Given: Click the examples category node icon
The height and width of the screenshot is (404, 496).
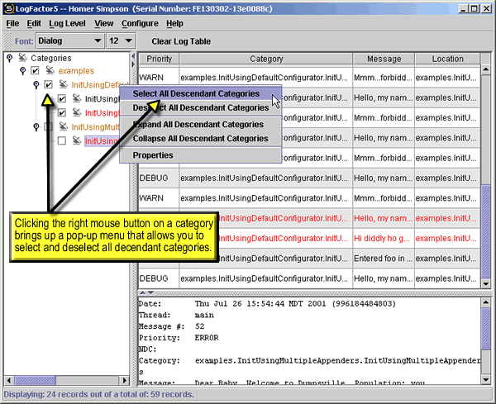Looking at the screenshot, I should pyautogui.click(x=50, y=72).
